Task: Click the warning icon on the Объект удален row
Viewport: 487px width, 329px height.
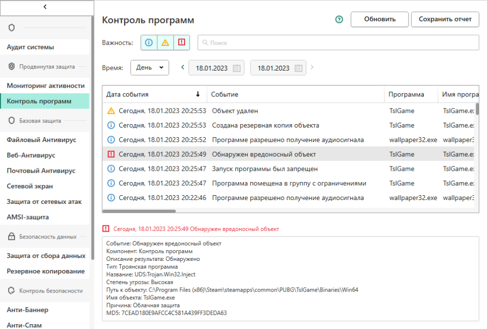Action: [111, 110]
